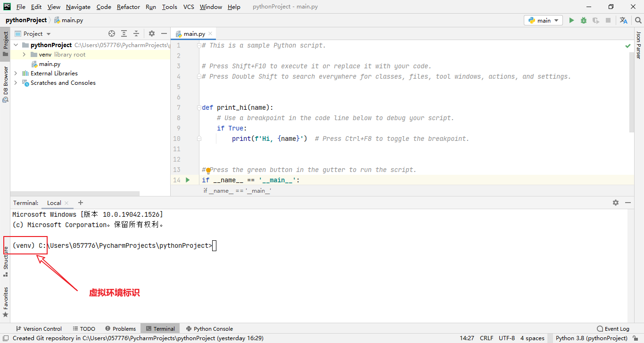Expand the venv library root folder
The image size is (644, 343).
click(24, 55)
